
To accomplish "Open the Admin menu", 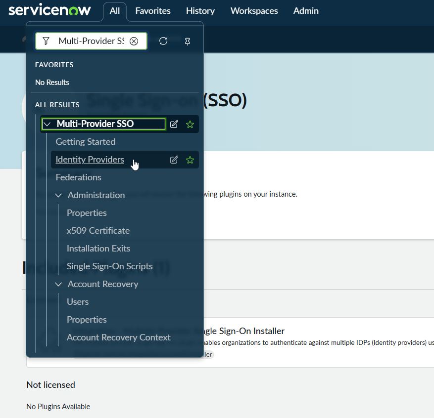I will coord(306,11).
